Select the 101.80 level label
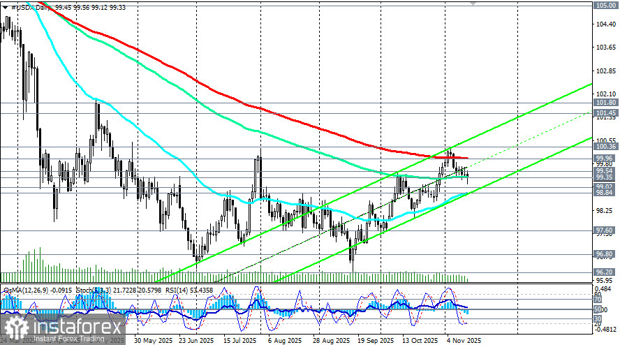620x345 pixels. (x=605, y=103)
